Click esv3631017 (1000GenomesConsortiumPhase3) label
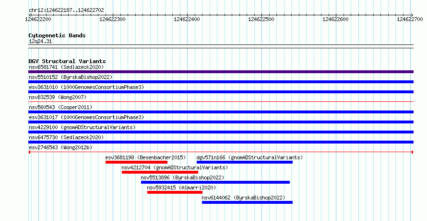427x221 pixels. (x=86, y=117)
